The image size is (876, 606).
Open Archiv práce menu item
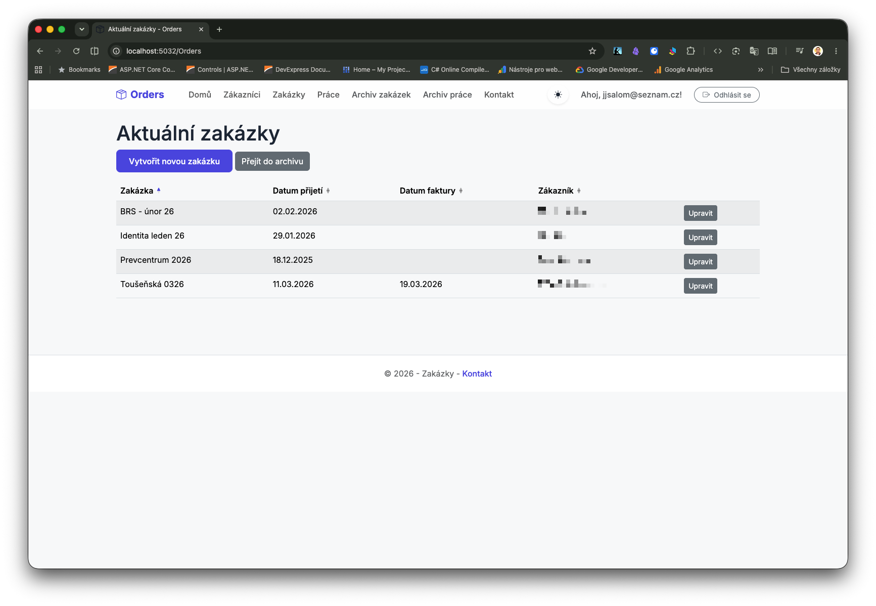click(x=447, y=95)
